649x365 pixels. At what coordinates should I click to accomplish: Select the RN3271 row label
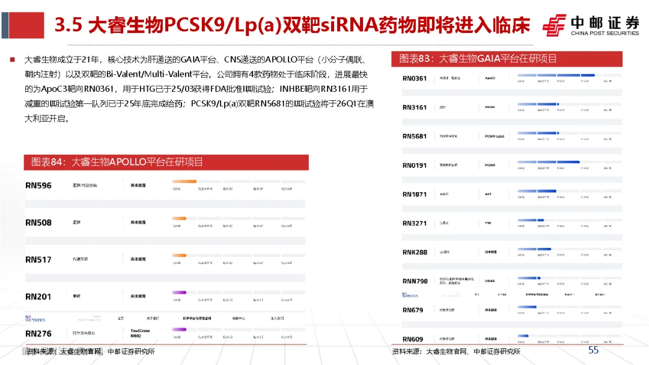point(414,223)
